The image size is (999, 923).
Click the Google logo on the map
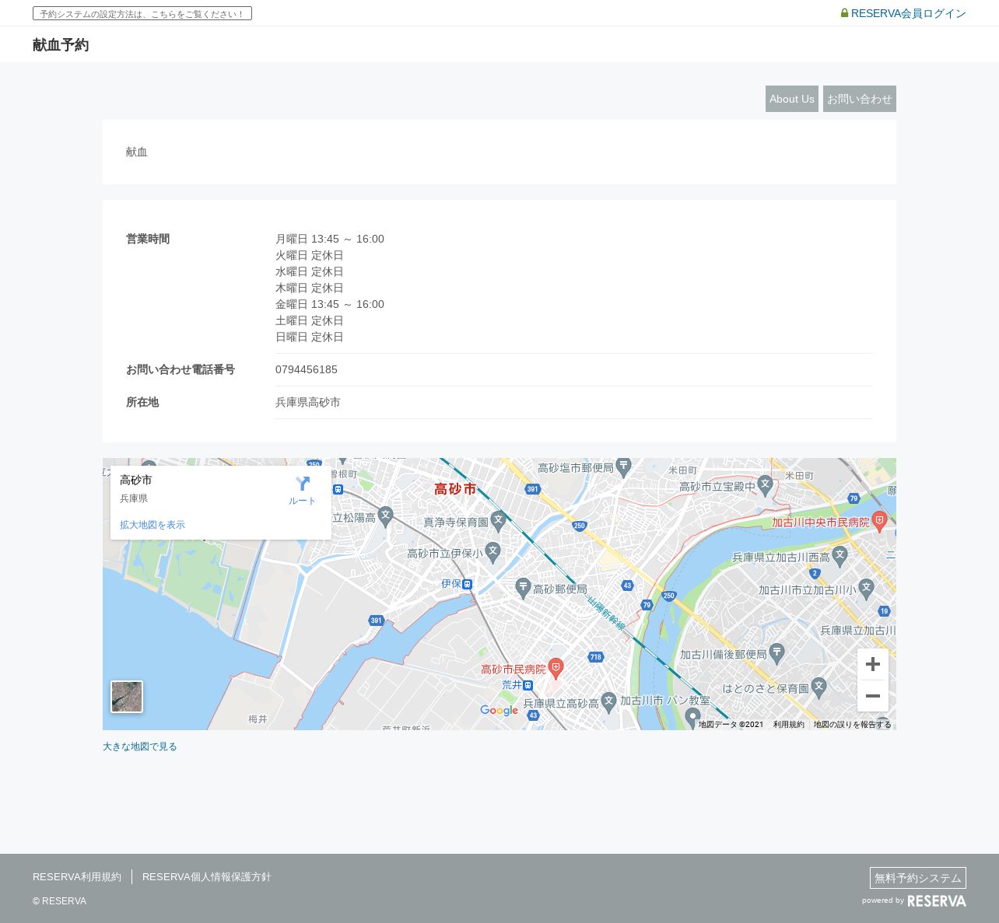coord(499,711)
